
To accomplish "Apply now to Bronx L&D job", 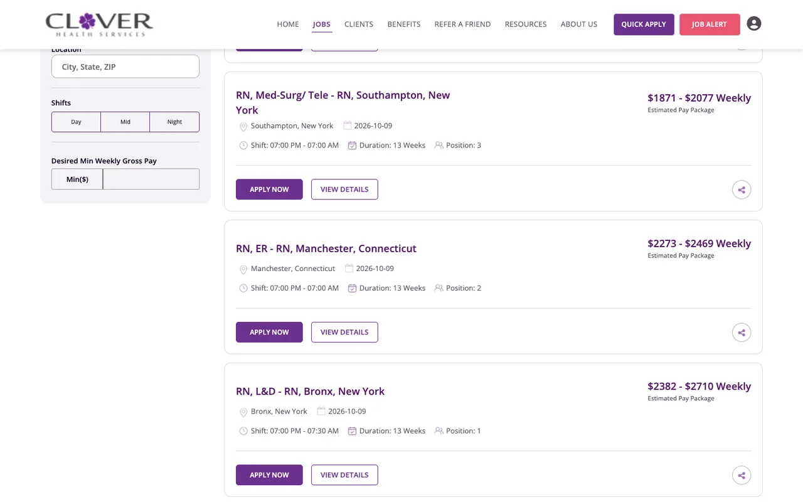I will click(x=269, y=475).
